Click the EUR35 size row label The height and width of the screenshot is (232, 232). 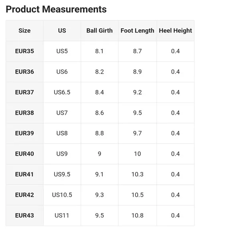(x=24, y=51)
